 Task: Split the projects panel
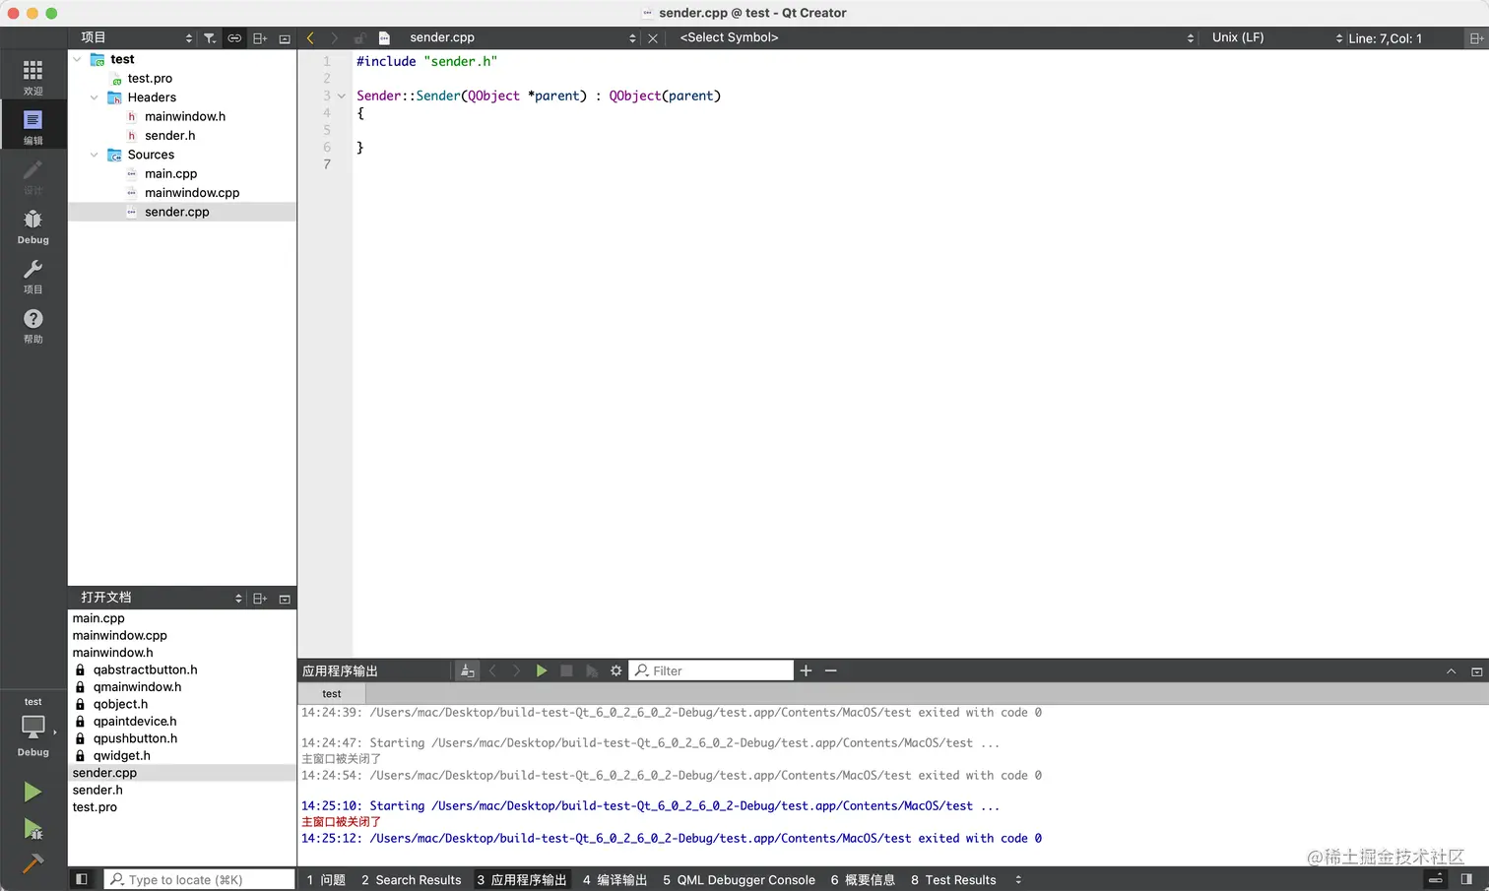[260, 38]
